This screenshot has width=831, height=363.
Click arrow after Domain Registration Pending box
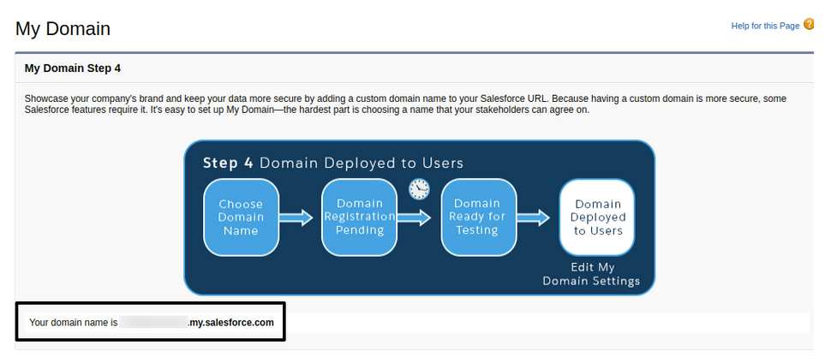point(415,218)
